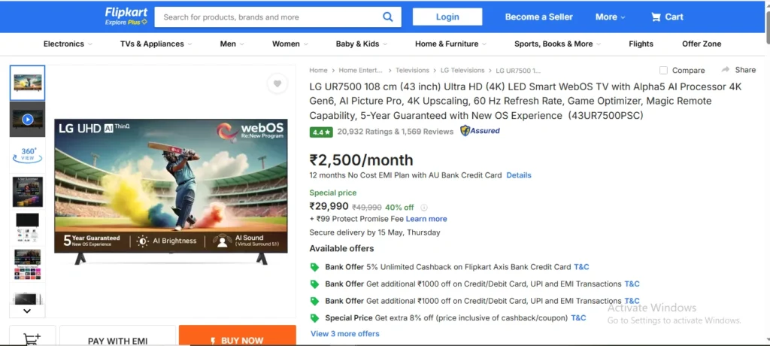Viewport: 770px width, 346px height.
Task: Click the Share arrow icon
Action: (726, 70)
